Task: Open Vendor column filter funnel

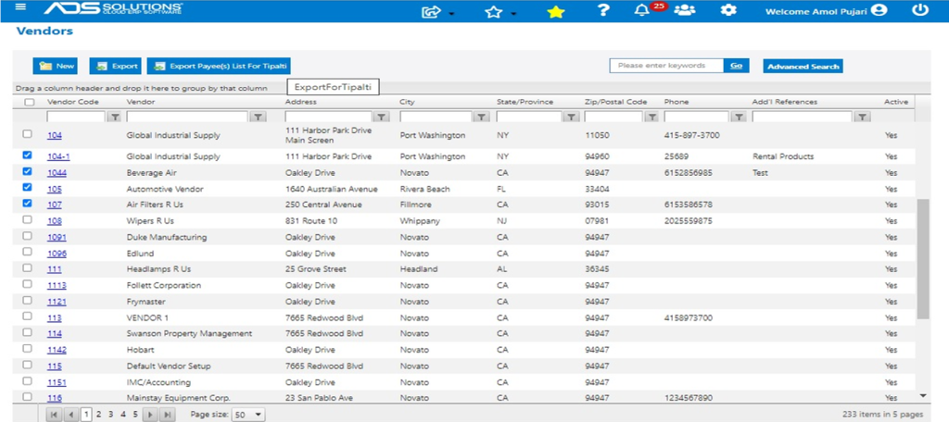Action: [x=258, y=117]
